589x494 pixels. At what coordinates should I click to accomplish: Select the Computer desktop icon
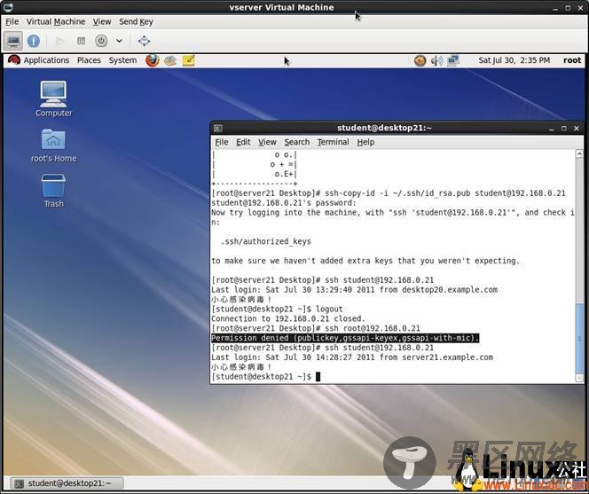click(53, 98)
